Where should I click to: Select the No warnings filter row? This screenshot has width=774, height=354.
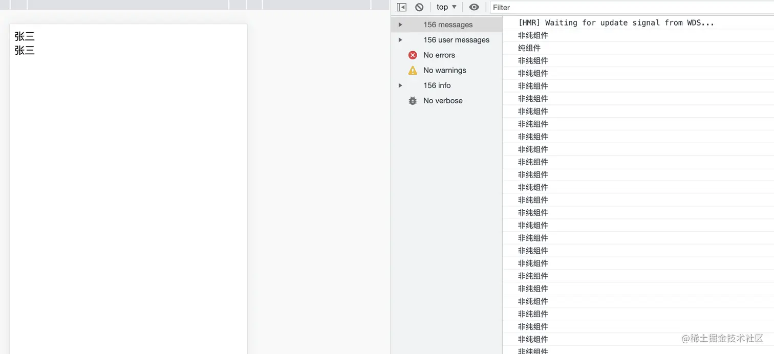coord(447,70)
